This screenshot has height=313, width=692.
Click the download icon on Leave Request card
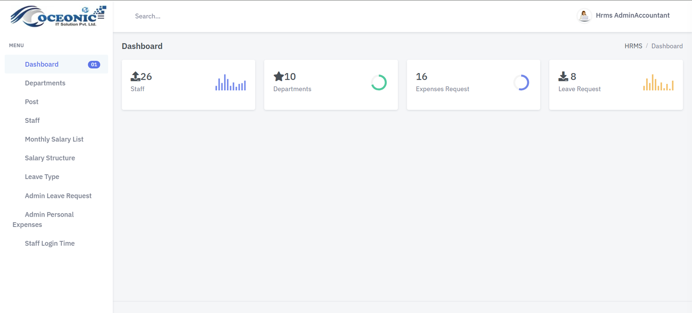point(563,77)
